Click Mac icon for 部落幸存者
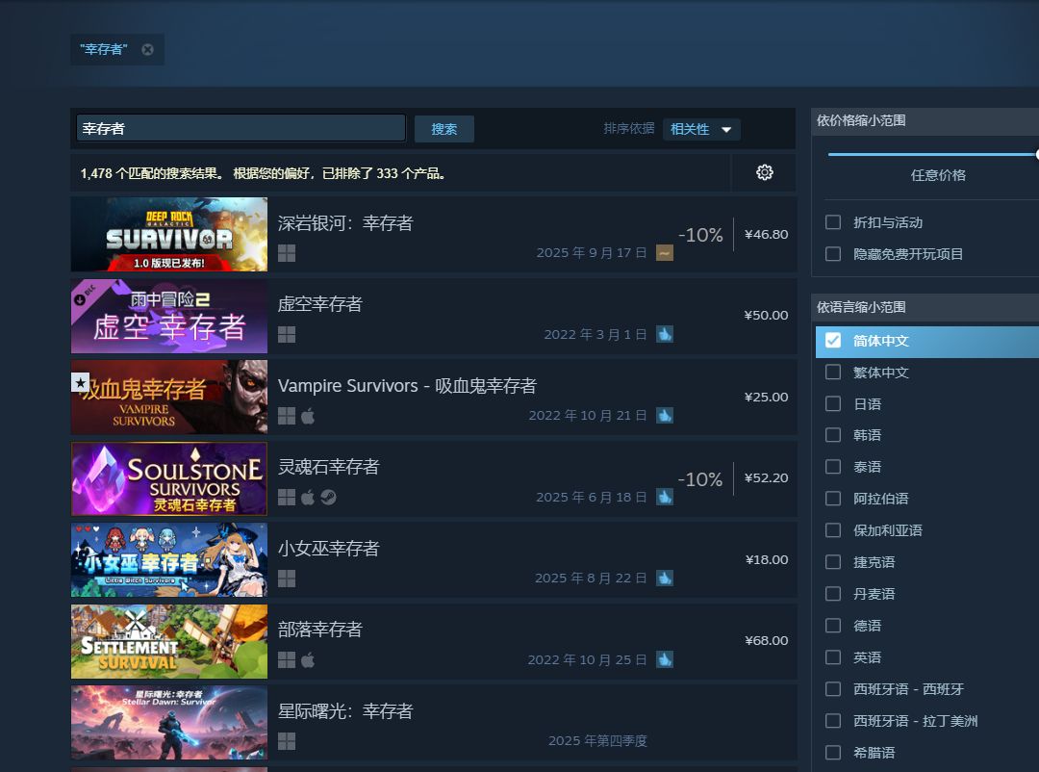 tap(308, 660)
